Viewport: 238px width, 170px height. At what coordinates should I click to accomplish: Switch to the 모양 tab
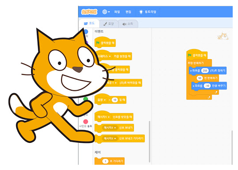(x=109, y=24)
